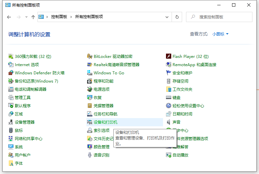The height and width of the screenshot is (174, 259).
Task: Click the back navigation arrow
Action: click(x=9, y=17)
